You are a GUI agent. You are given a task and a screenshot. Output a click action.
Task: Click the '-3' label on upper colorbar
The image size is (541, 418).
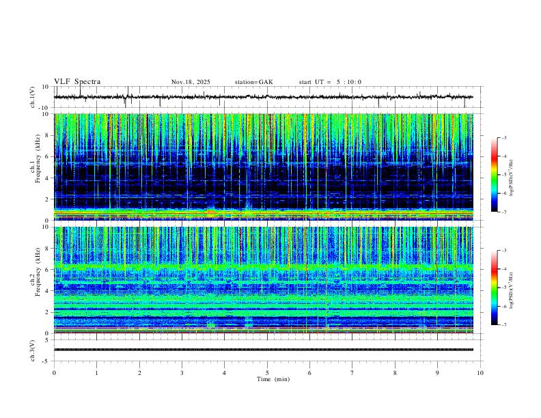pyautogui.click(x=503, y=137)
